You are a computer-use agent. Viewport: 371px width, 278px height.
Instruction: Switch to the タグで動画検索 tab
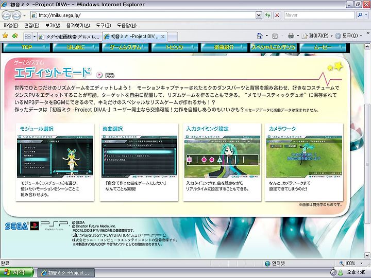coord(70,37)
